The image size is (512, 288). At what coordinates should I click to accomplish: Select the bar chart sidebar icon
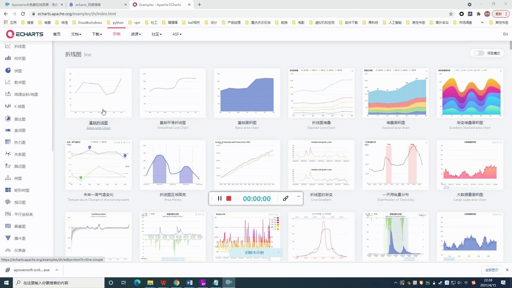coord(8,58)
